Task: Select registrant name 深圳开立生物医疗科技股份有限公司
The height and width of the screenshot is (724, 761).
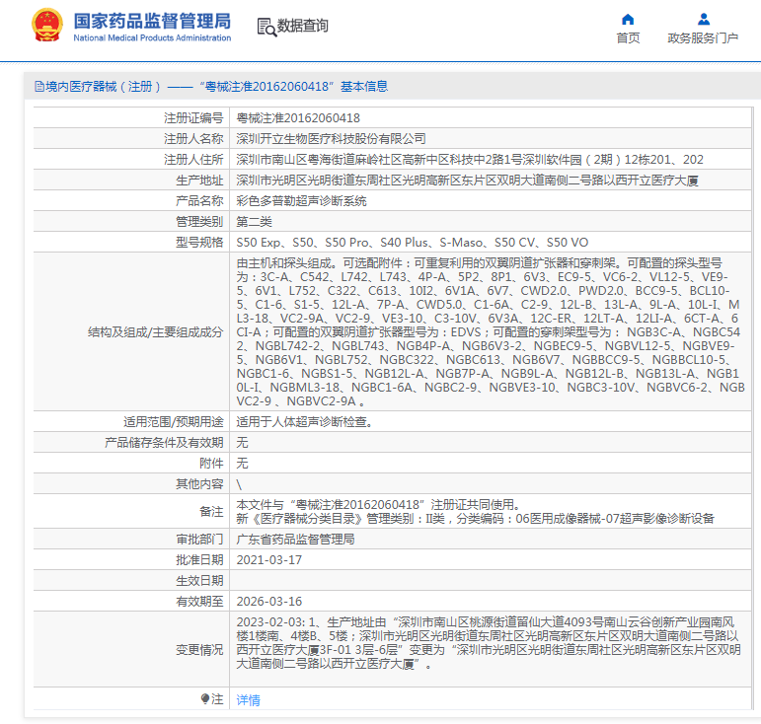Action: (331, 138)
